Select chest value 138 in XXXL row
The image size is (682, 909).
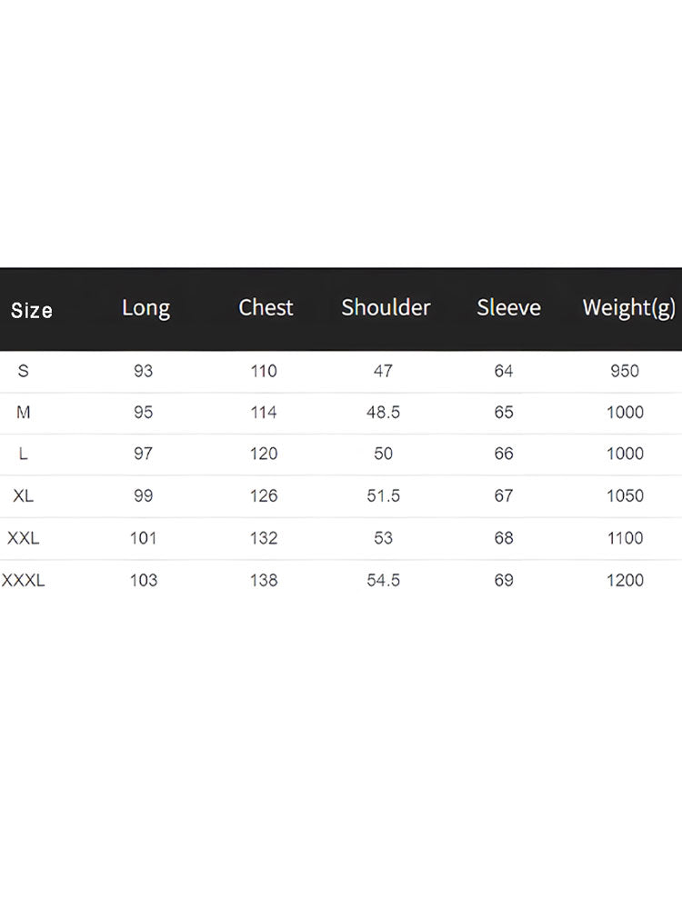[264, 580]
